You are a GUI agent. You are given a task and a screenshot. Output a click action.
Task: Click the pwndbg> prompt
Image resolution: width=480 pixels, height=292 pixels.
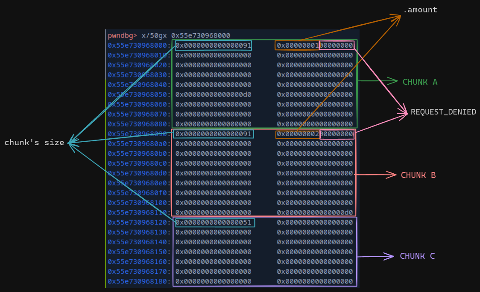point(123,36)
